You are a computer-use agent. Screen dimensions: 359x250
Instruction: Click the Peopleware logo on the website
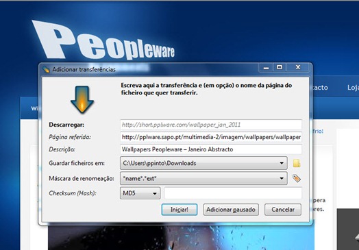coord(103,40)
